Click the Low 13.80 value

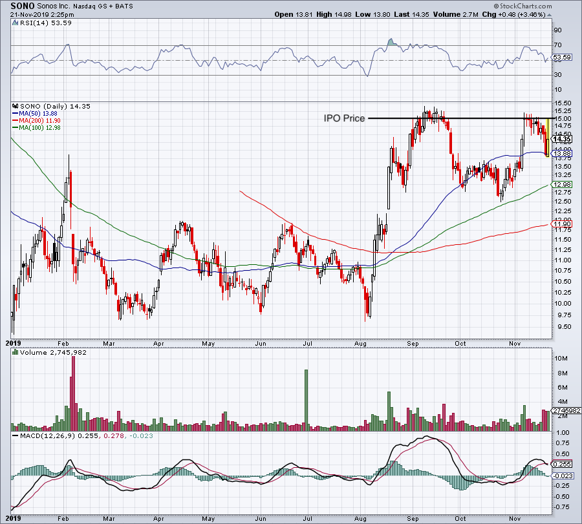click(372, 14)
